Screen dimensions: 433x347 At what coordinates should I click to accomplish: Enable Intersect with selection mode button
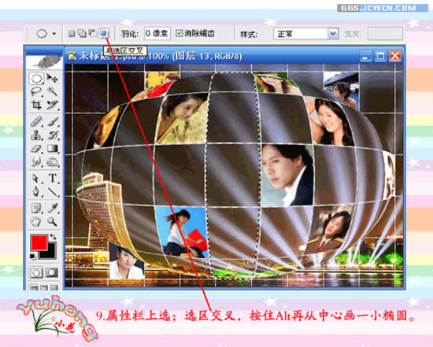(x=104, y=34)
